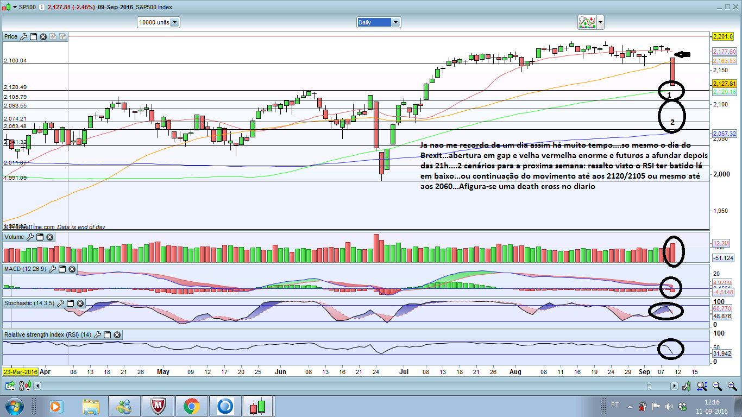Click the candlestick chart icon beside SP500
The width and height of the screenshot is (742, 417).
pyautogui.click(x=7, y=7)
